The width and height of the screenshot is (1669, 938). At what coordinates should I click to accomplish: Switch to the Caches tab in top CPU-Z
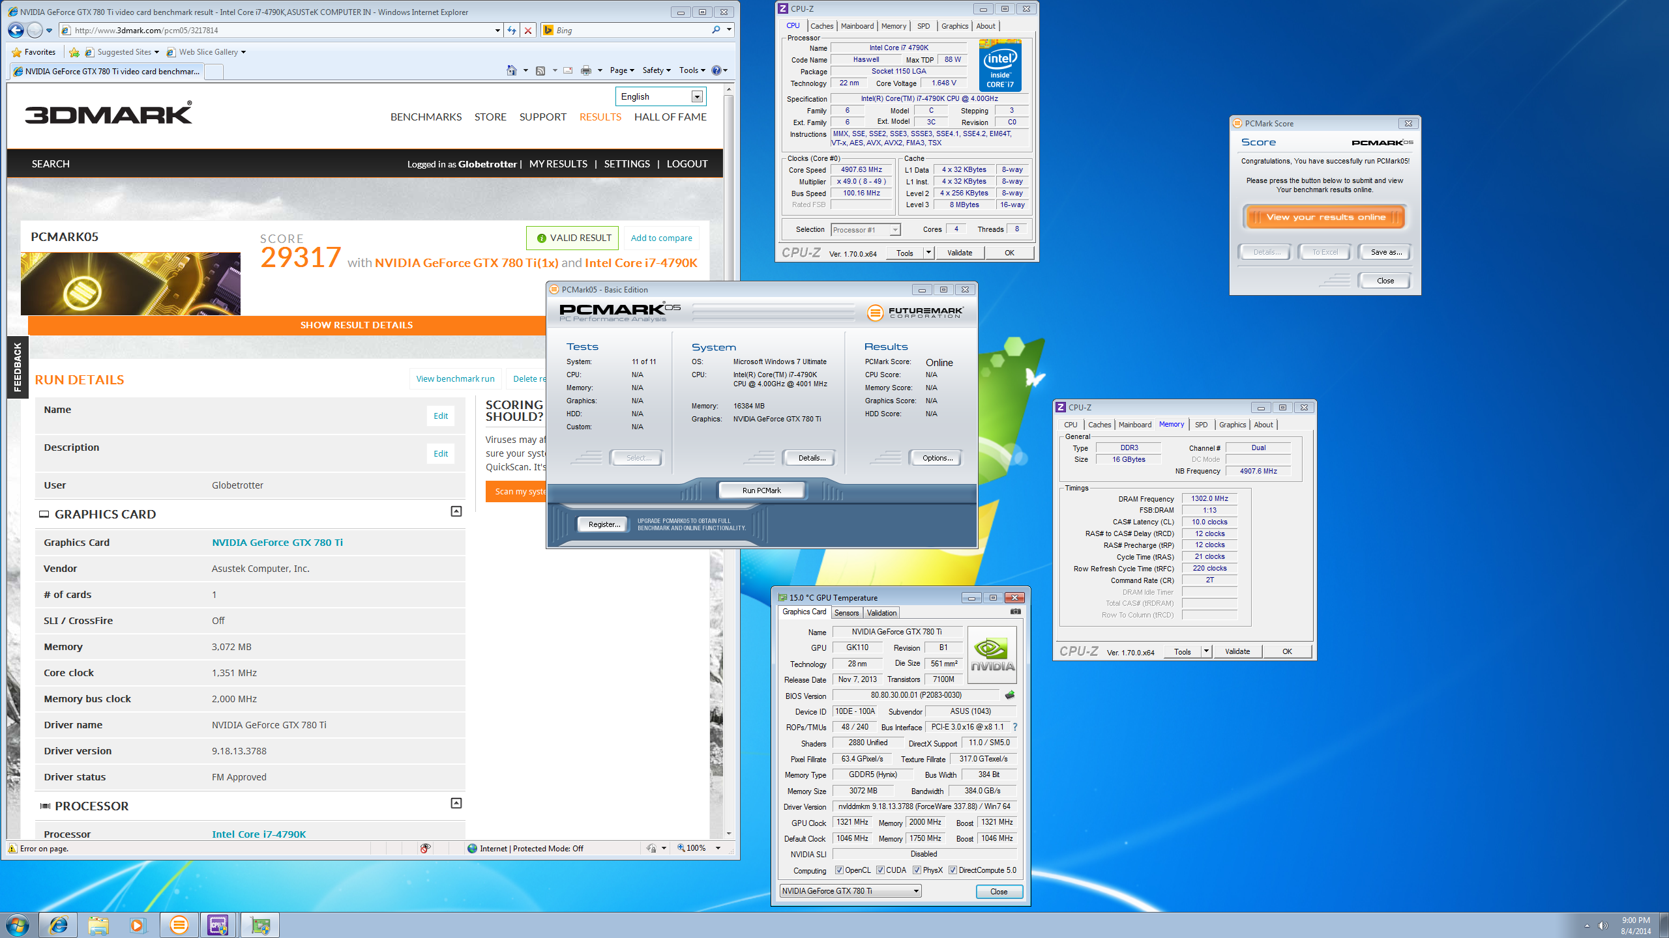[821, 26]
